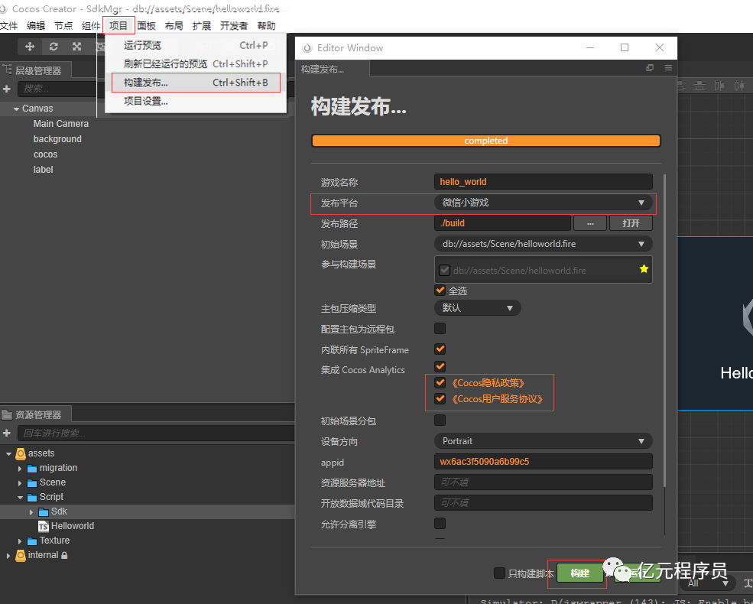This screenshot has width=753, height=604.
Task: Select the Scale transform tool
Action: coord(77,46)
